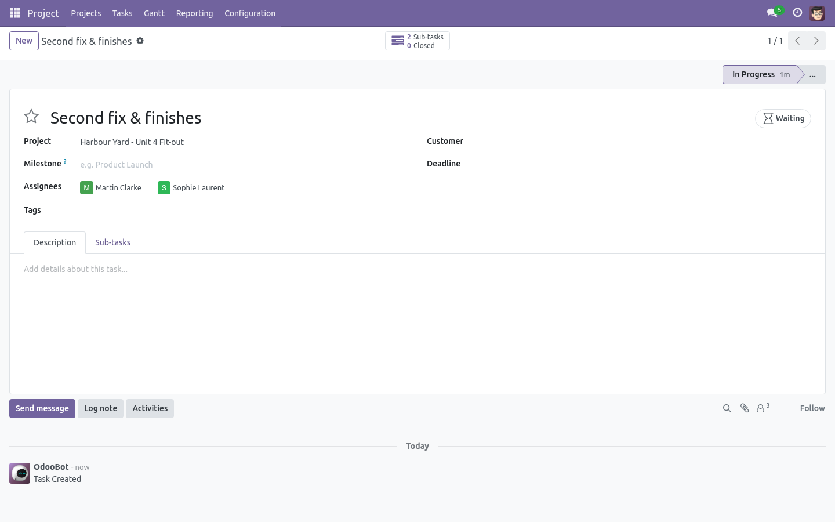Click the Waiting state hourglass button
Screen dimensions: 835x522
tap(783, 118)
